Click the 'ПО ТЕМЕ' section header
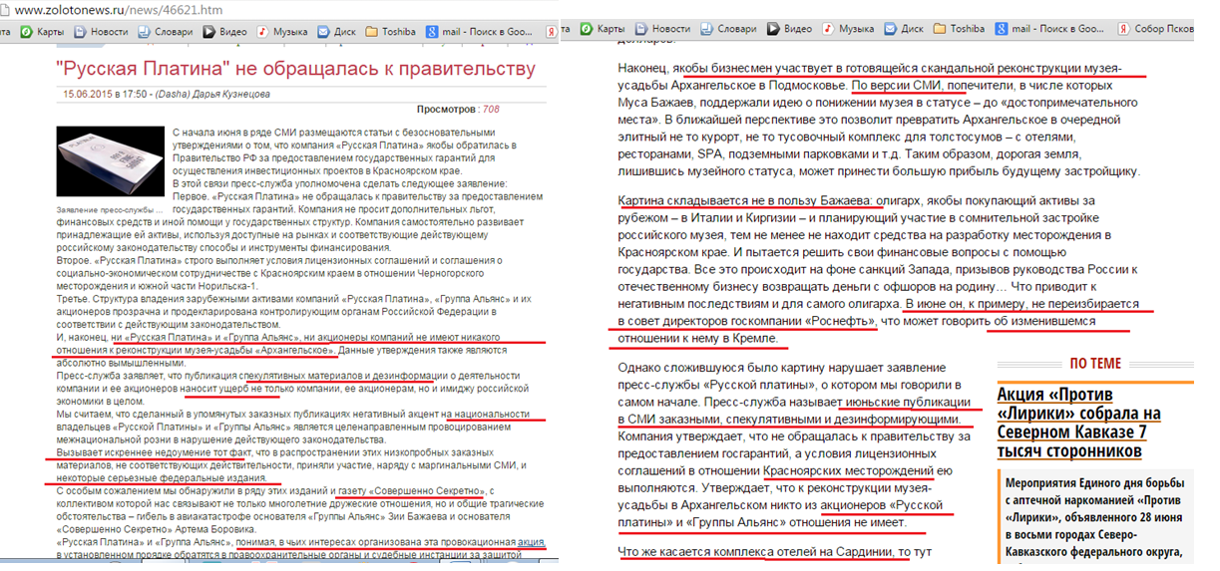The width and height of the screenshot is (1220, 571). [1095, 364]
